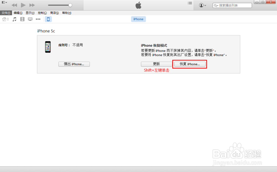Switch to the Music library icon
Image resolution: width=277 pixels, height=172 pixels.
(14, 19)
